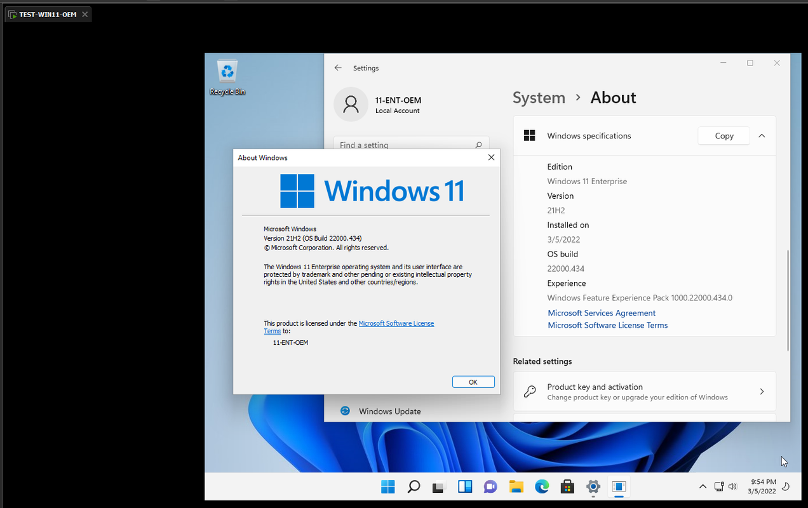Close the About Windows dialog
Screen dimensions: 808x508
point(491,157)
